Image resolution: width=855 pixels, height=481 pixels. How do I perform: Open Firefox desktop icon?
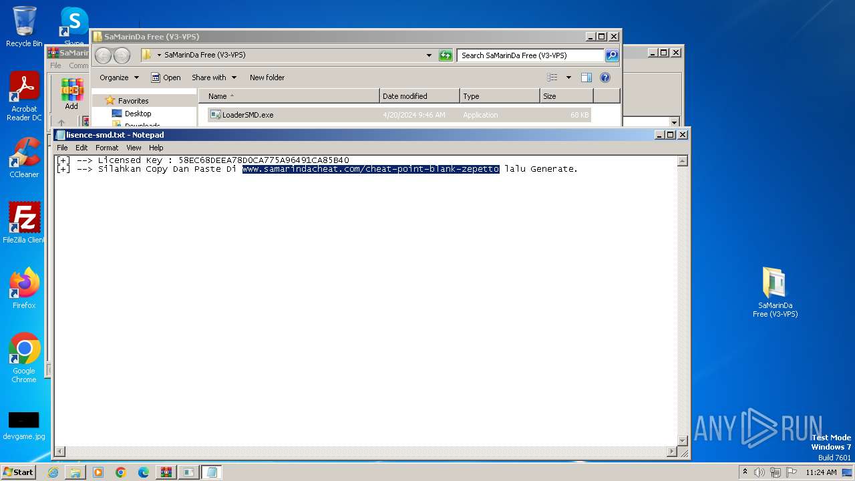pos(24,289)
